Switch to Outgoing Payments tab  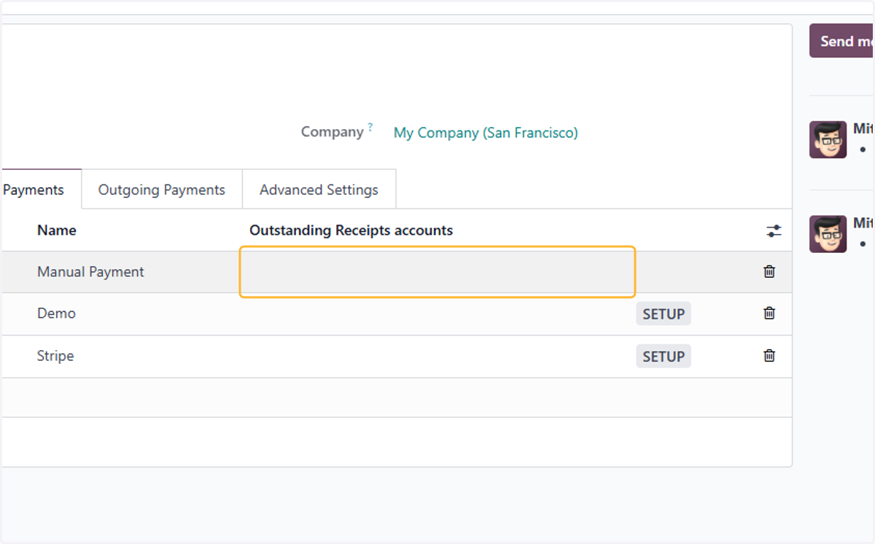click(x=162, y=190)
